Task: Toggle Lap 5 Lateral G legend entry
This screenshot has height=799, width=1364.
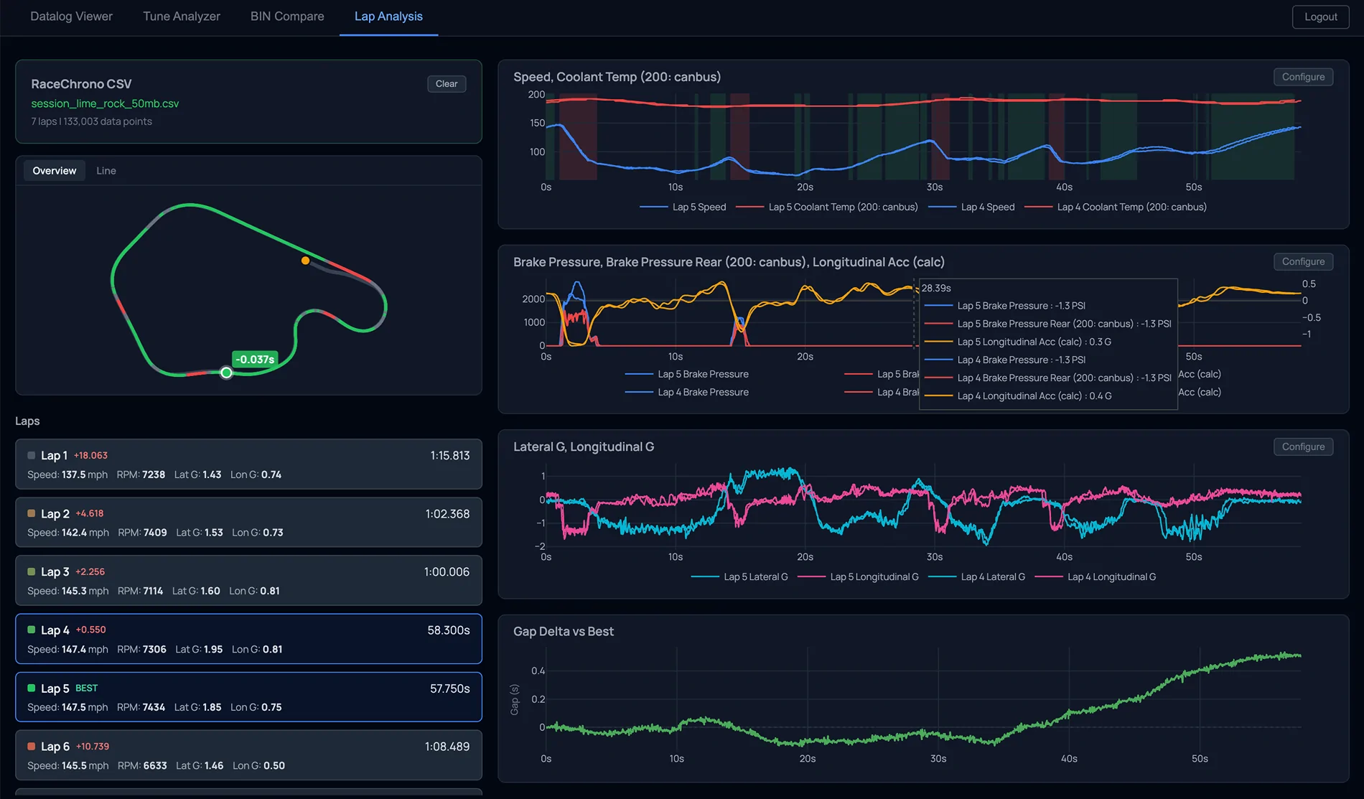Action: 739,576
